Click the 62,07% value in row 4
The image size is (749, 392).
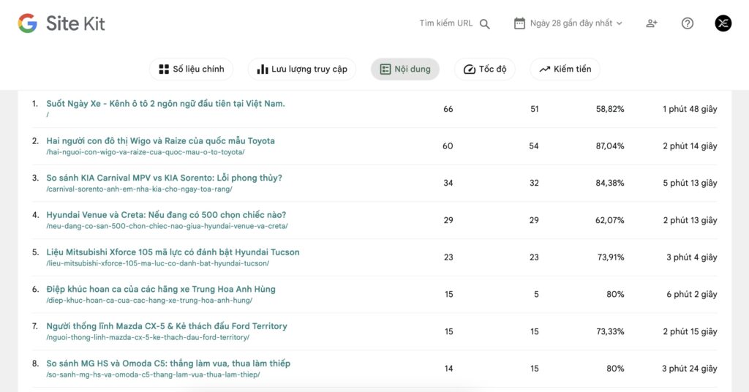(x=609, y=220)
